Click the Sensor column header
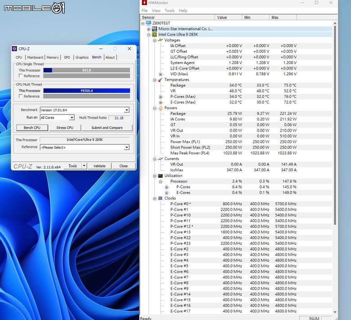Image resolution: width=351 pixels, height=320 pixels. 177,17
